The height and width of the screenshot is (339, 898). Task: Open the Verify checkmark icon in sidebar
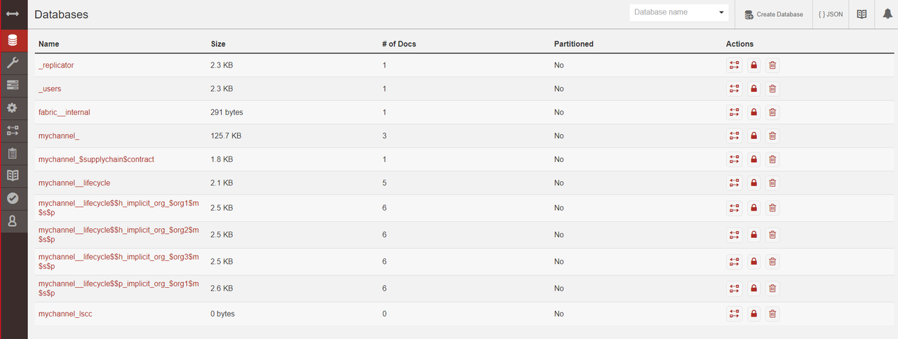[x=13, y=199]
